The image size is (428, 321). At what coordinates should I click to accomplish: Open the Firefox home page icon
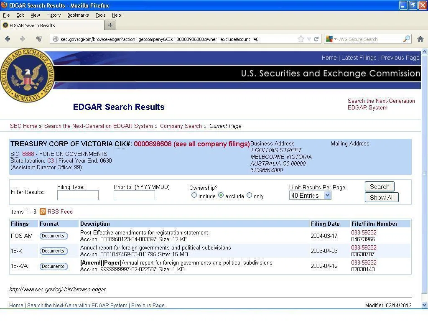420,39
